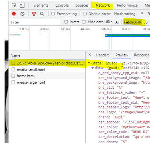Image resolution: width=150 pixels, height=143 pixels.
Task: Select the media-large.html request
Action: (47, 82)
